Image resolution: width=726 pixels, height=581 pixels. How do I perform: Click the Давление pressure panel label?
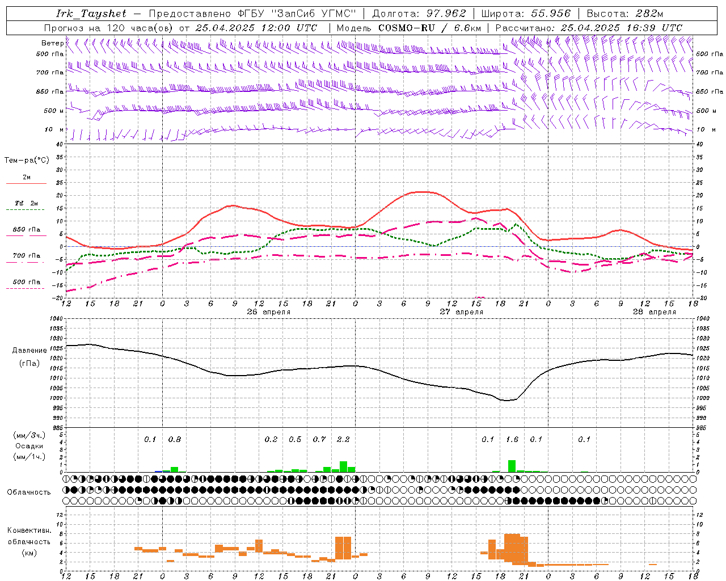[x=29, y=351]
